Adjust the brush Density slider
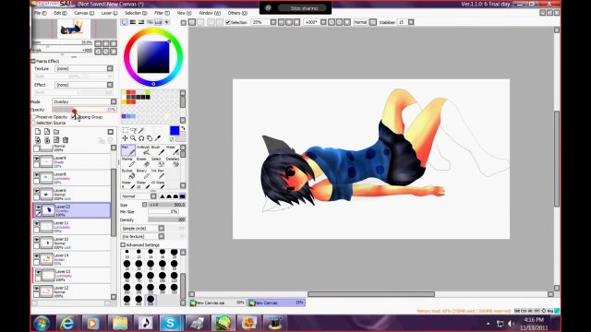 coord(166,219)
